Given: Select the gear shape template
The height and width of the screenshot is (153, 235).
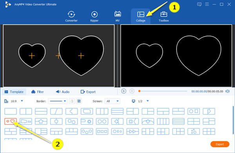Looking at the screenshot, I should 87,121.
